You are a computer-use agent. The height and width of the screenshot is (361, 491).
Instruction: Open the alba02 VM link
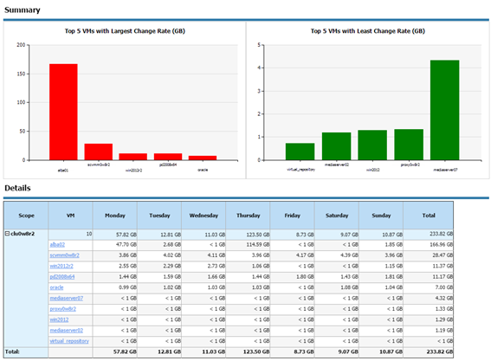57,245
